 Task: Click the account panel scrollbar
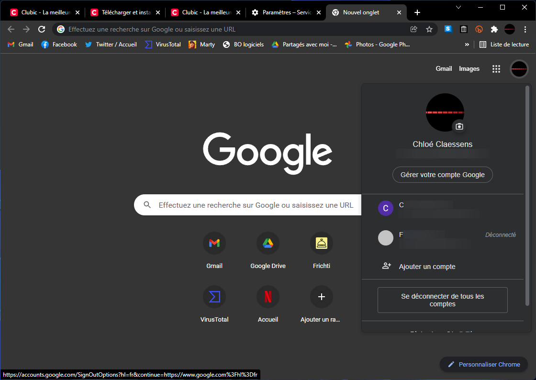coord(527,195)
